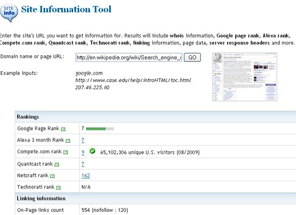The image size is (296, 215).
Task: Click the Site Info speech bubble logo
Action: (x=9, y=13)
